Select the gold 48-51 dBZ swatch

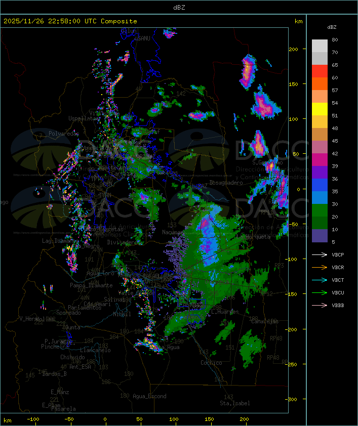tap(320, 122)
